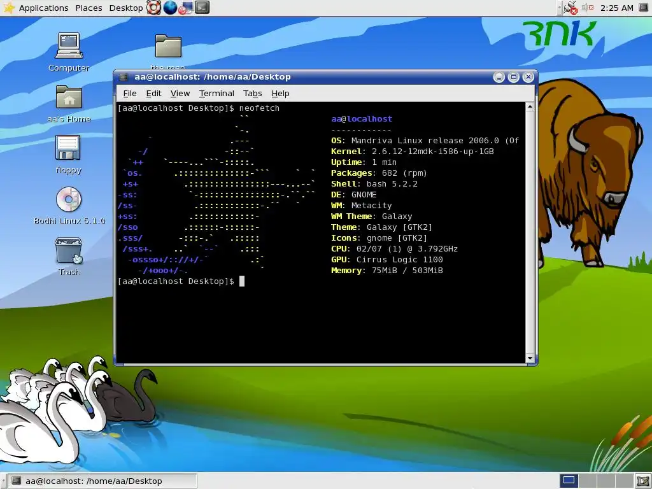The image size is (652, 489).
Task: Select the folder icon behind the terminal window
Action: (x=168, y=46)
